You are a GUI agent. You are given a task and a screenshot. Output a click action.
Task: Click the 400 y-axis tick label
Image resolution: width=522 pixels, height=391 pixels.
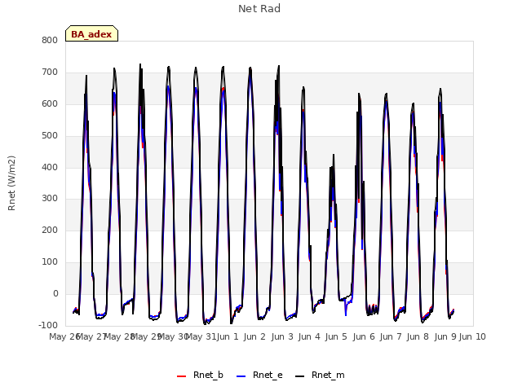50,167
